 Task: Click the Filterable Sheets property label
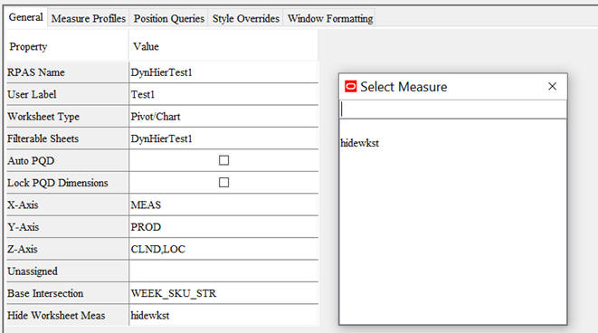point(43,138)
